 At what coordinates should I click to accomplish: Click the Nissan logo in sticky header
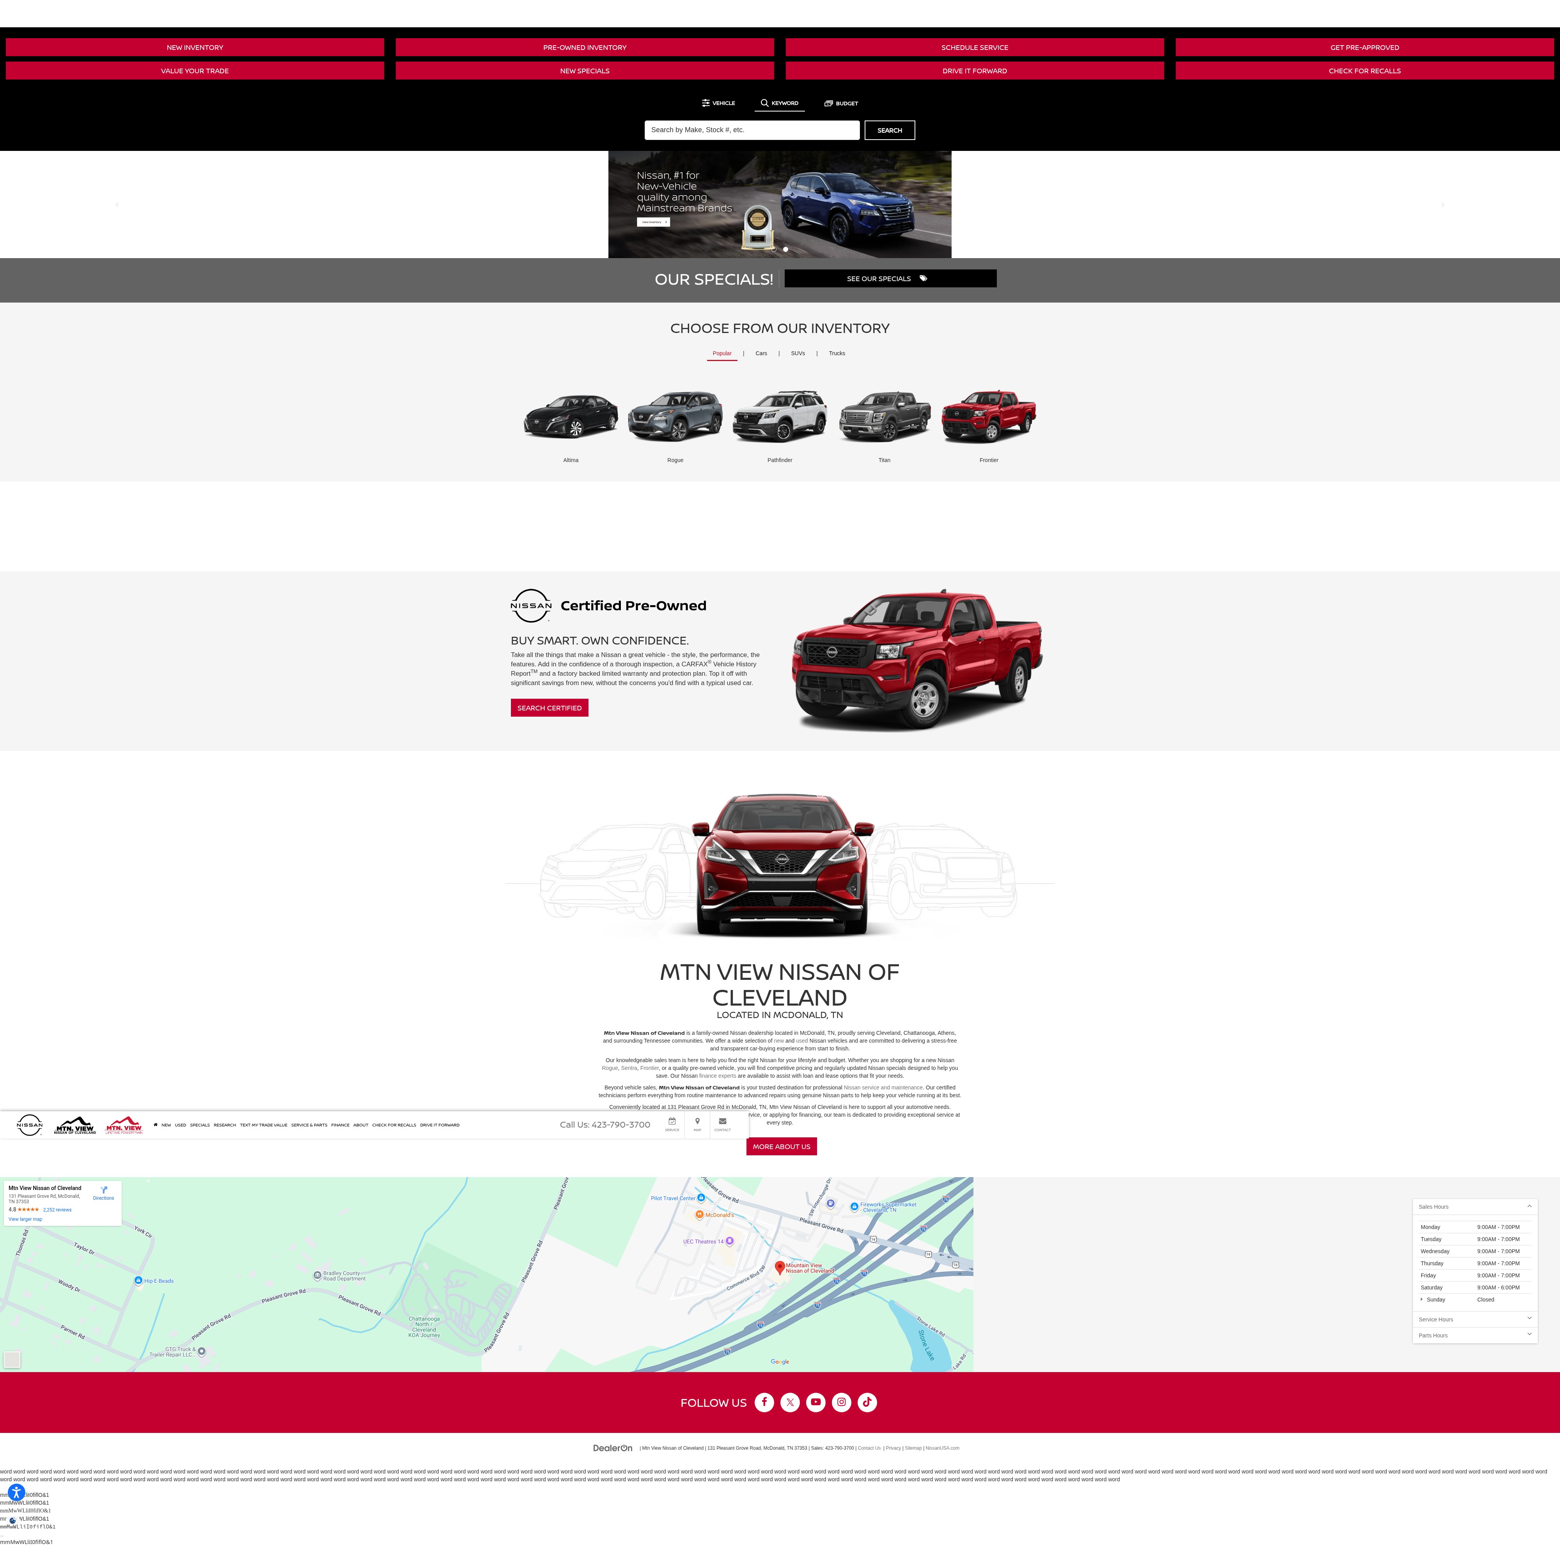point(30,1125)
